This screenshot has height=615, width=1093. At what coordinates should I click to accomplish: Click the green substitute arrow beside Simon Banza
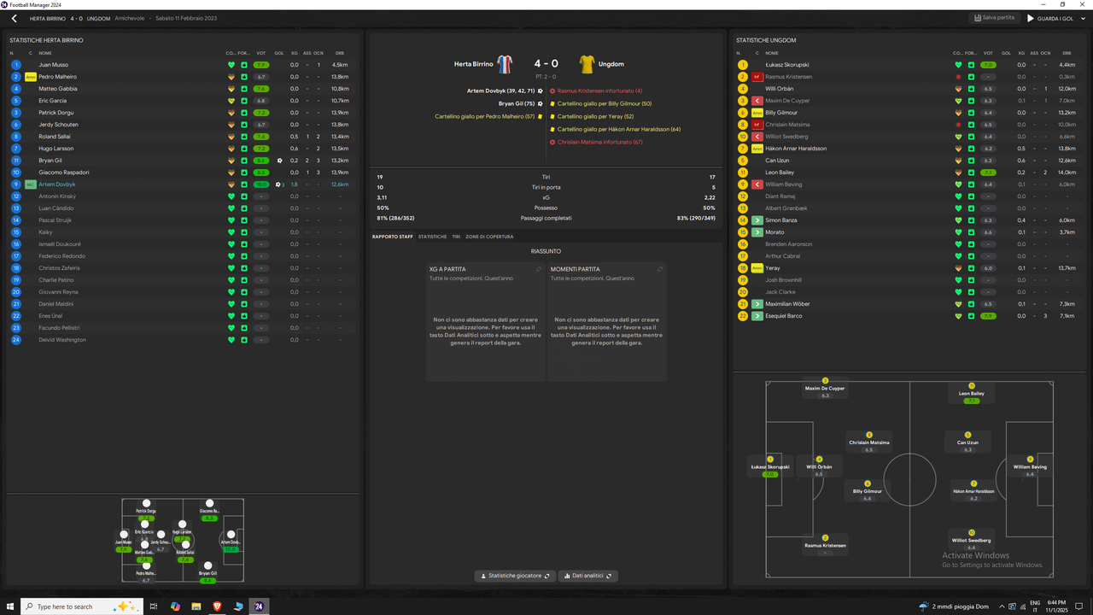[757, 220]
